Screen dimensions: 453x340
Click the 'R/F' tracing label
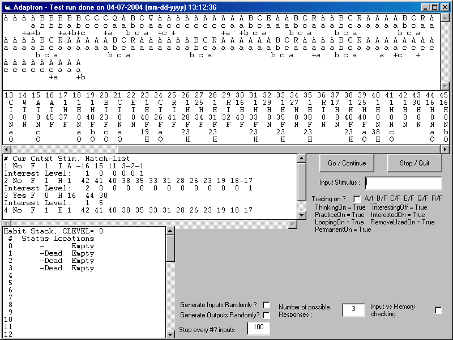tap(437, 198)
